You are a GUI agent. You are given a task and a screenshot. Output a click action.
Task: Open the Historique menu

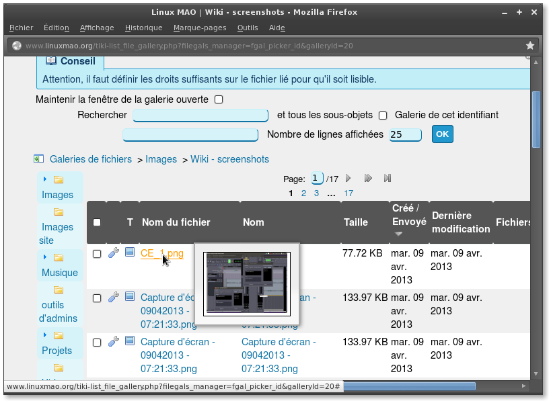(143, 28)
